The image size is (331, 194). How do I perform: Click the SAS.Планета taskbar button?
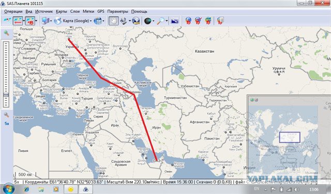click(x=85, y=189)
